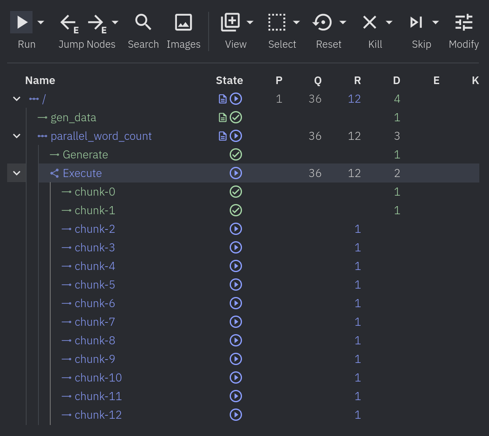The width and height of the screenshot is (489, 436).
Task: Open Jump Nodes dropdown arrow
Action: point(115,22)
